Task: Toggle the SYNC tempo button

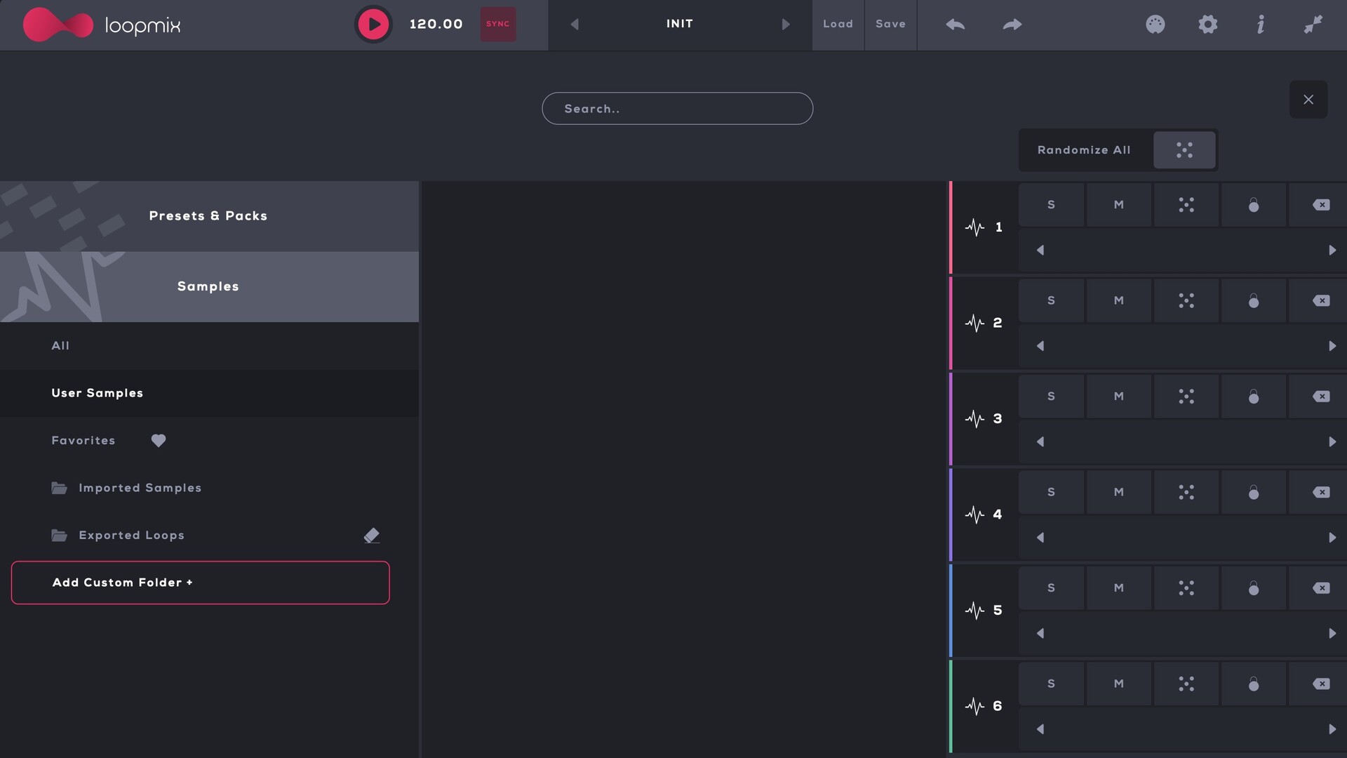Action: coord(497,24)
